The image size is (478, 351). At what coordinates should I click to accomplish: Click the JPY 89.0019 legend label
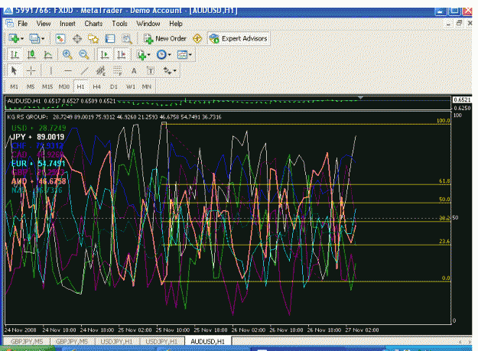coord(37,137)
